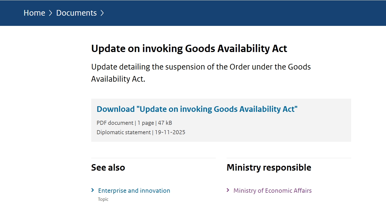Image resolution: width=386 pixels, height=207 pixels.
Task: Click the "1 page" page count text
Action: [x=146, y=123]
